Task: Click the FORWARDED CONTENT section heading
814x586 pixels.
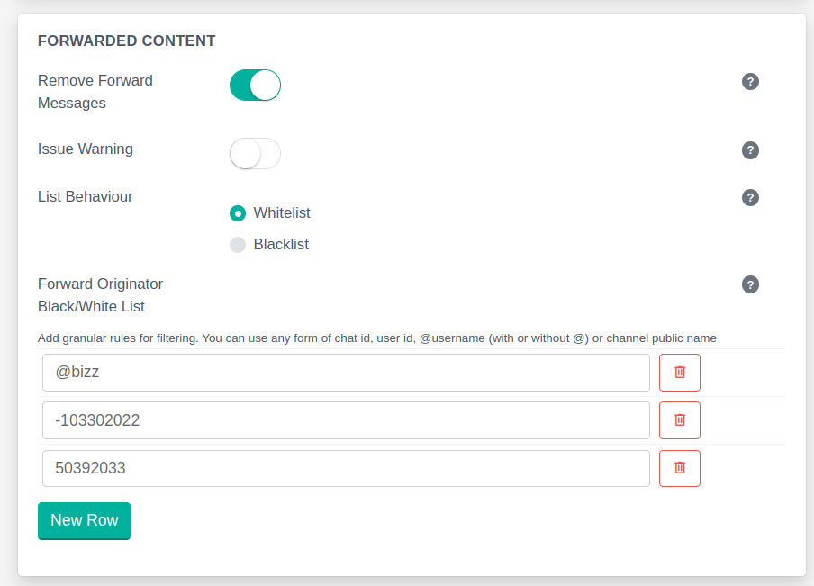Action: (x=126, y=41)
